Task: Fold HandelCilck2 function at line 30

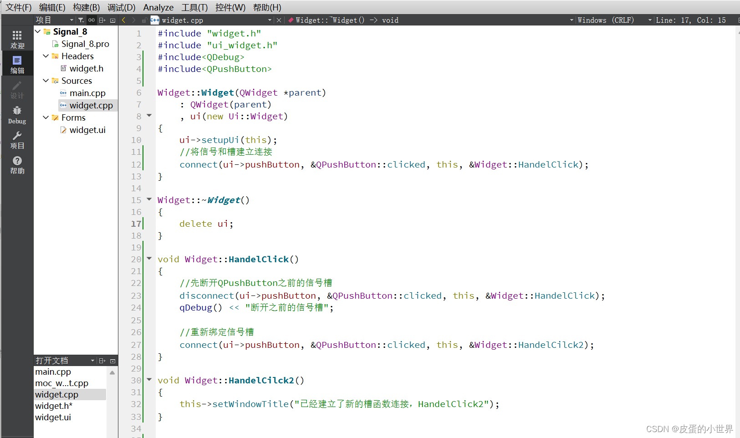Action: coord(149,380)
